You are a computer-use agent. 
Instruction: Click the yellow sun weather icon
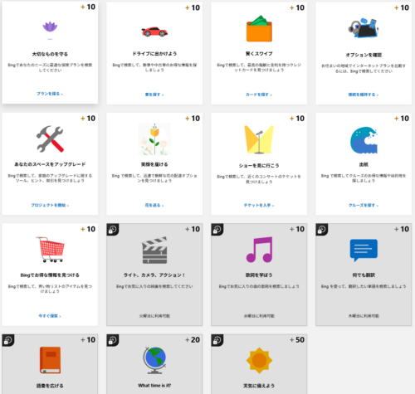point(259,360)
